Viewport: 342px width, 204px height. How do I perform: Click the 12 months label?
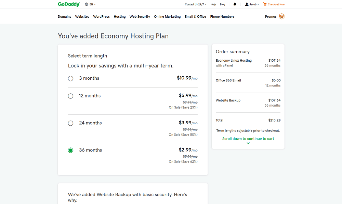90,96
